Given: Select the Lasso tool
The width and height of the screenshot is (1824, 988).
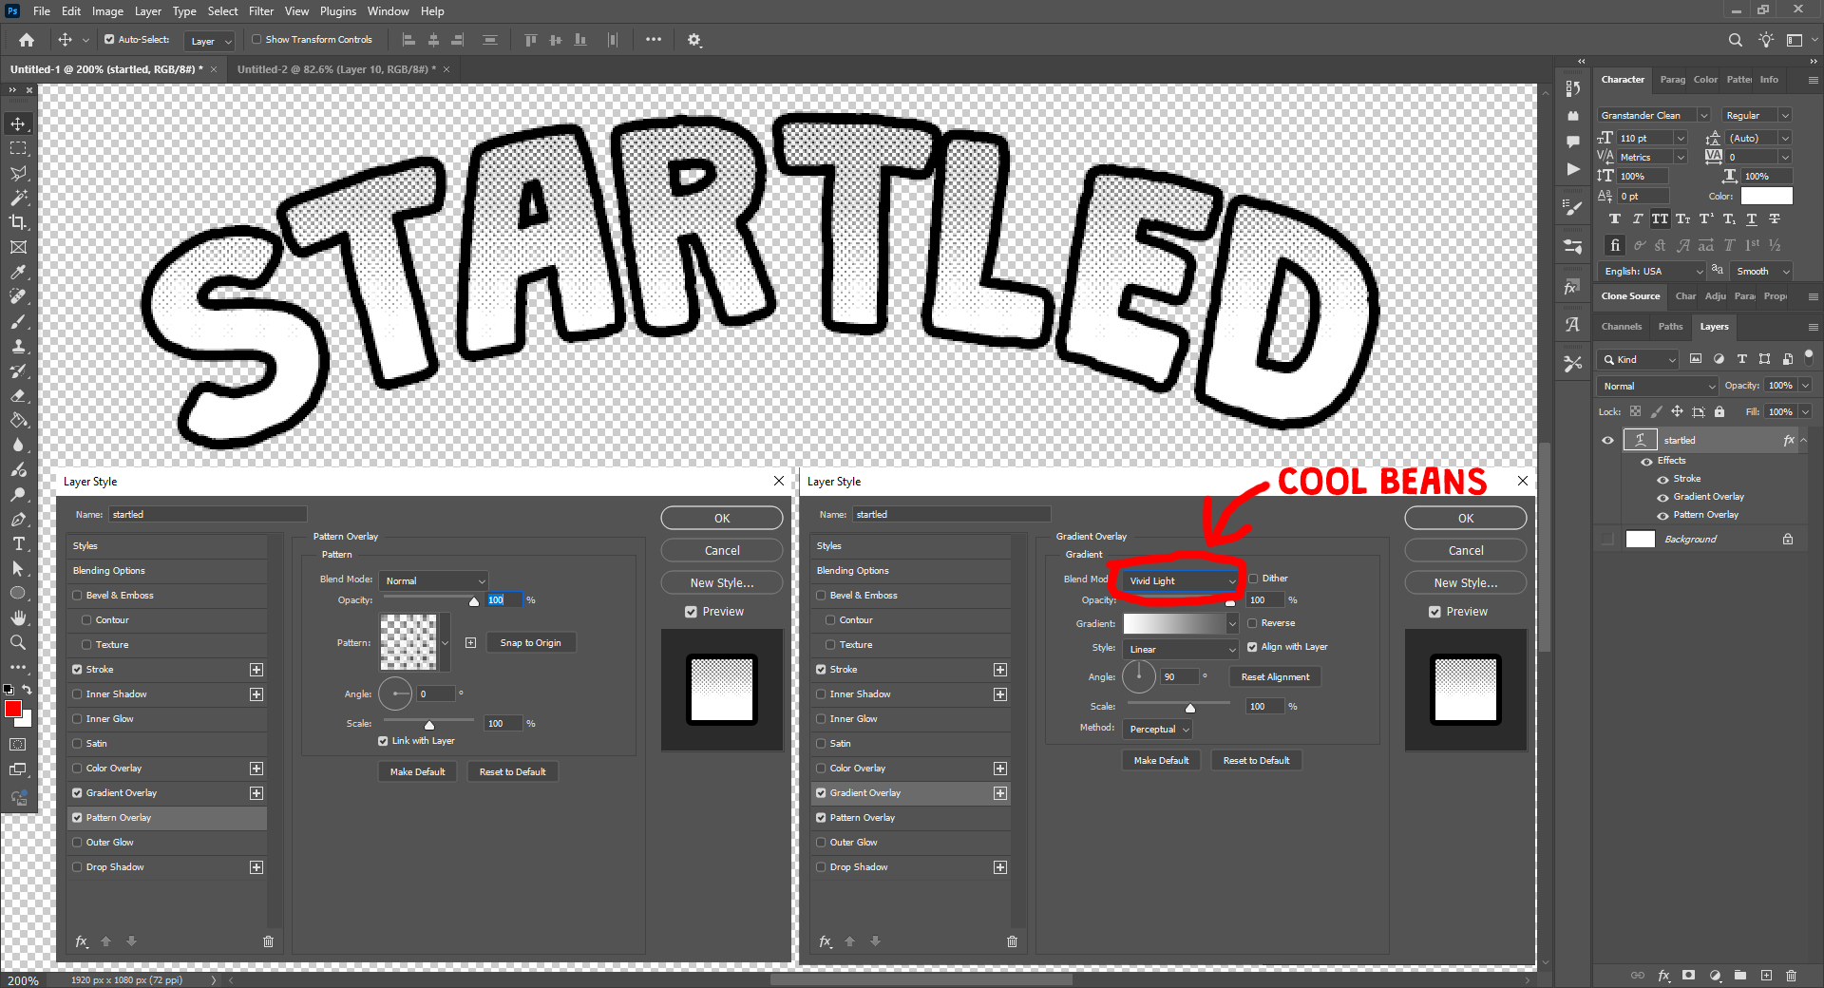Looking at the screenshot, I should coord(18,173).
